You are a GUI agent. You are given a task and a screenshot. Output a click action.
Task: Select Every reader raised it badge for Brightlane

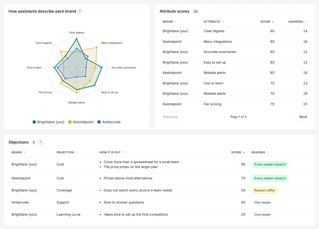tap(270, 164)
